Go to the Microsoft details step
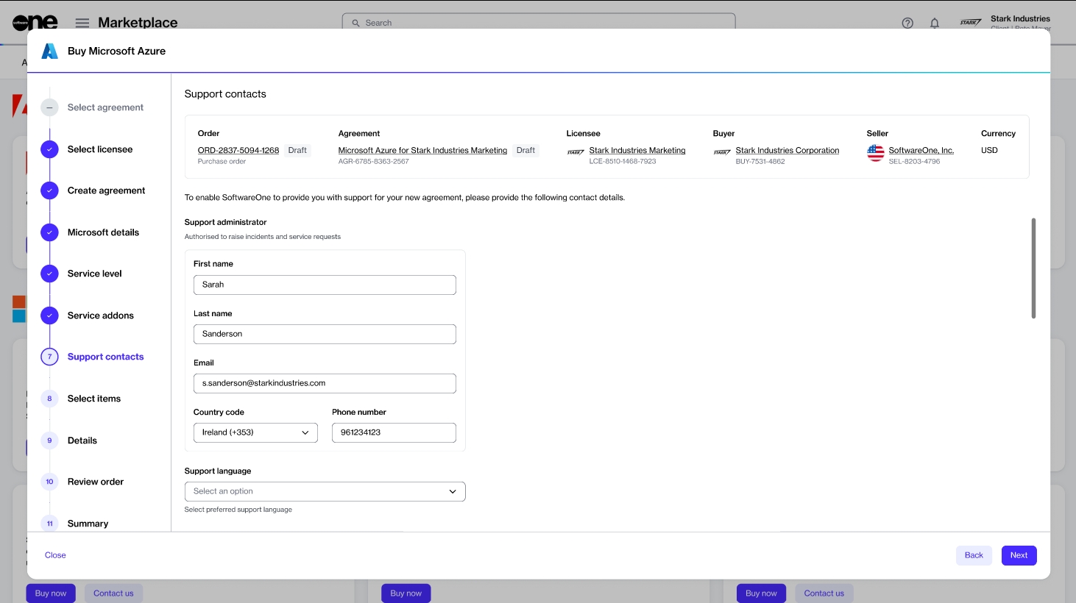 [x=103, y=232]
